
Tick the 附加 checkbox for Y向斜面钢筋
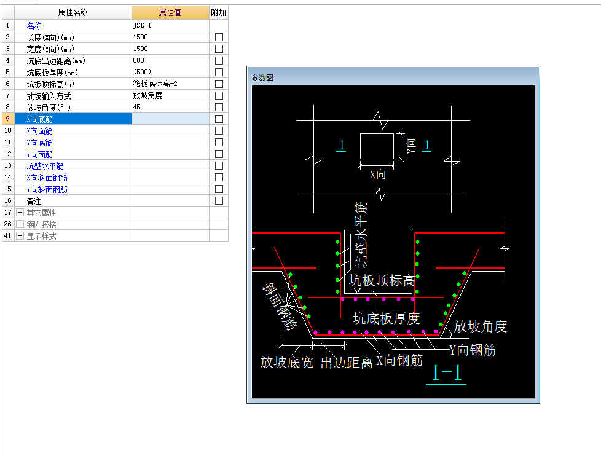[x=219, y=189]
